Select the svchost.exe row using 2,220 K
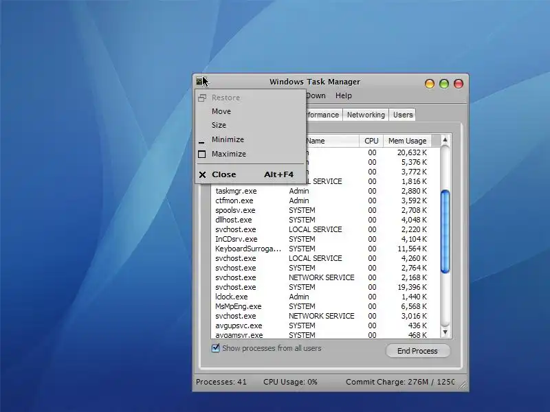 pos(324,229)
